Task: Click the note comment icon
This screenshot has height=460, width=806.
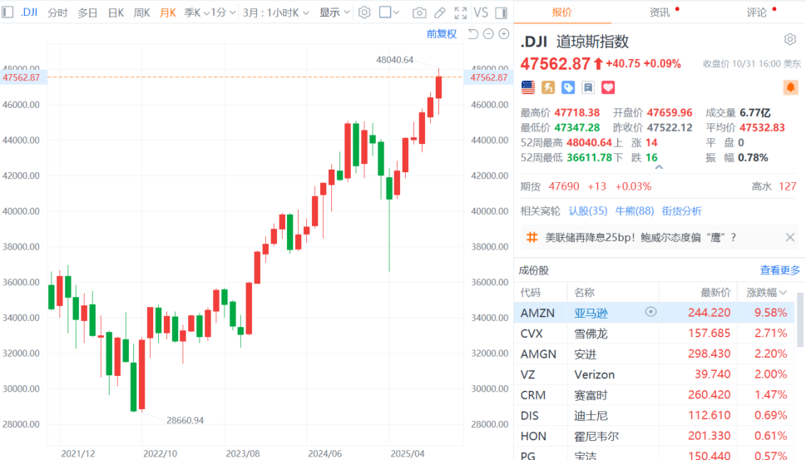Action: click(588, 87)
